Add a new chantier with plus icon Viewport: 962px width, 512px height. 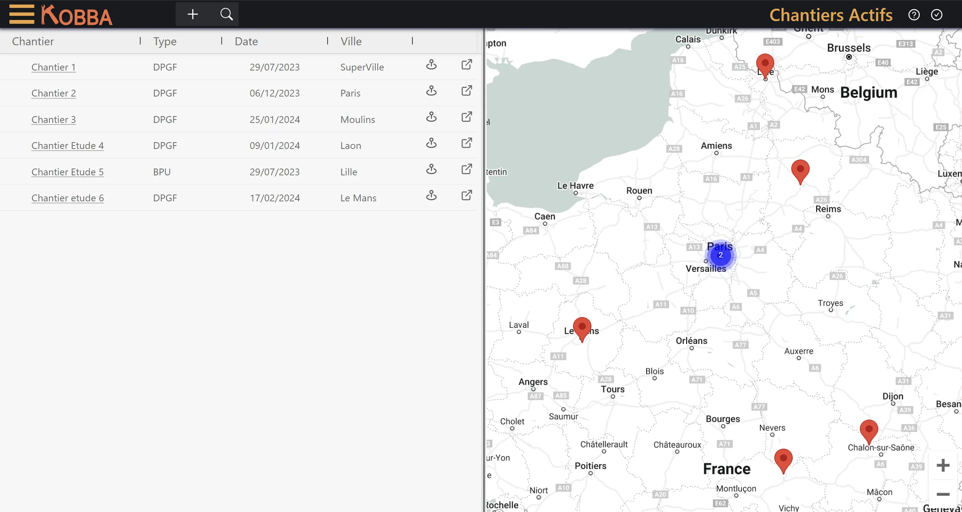coord(193,14)
